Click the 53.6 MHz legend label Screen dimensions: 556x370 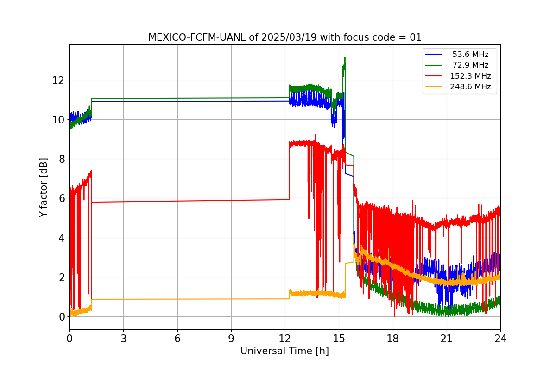click(x=470, y=55)
